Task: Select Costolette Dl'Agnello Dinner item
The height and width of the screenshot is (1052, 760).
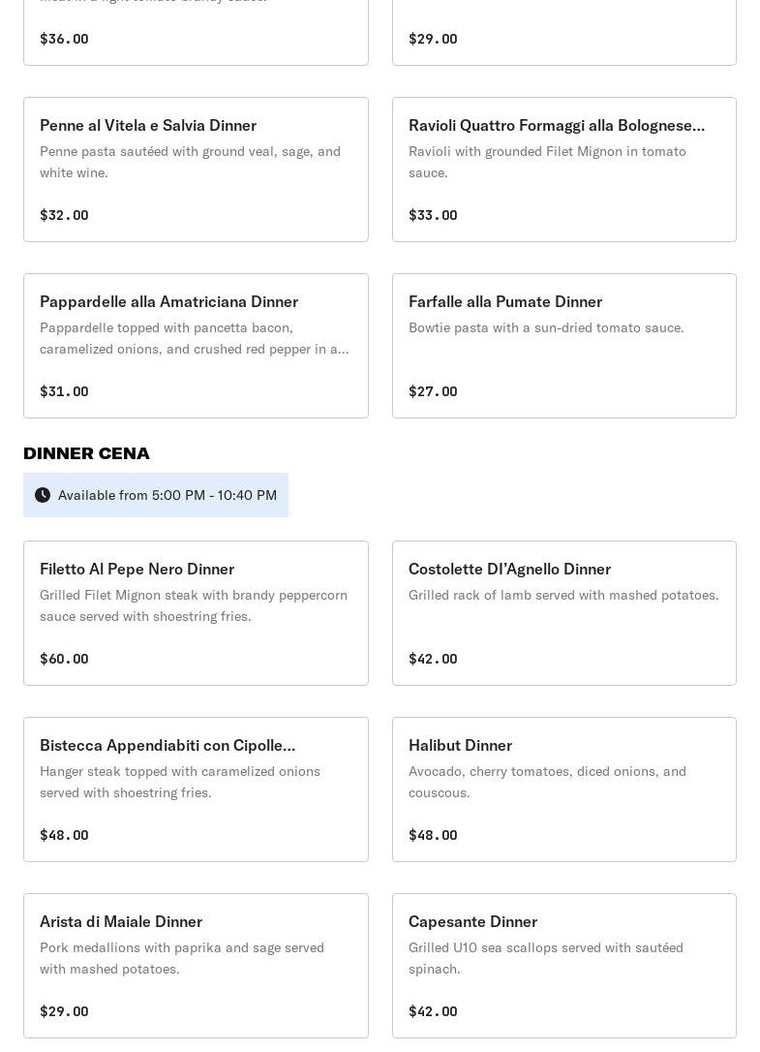Action: (x=563, y=613)
